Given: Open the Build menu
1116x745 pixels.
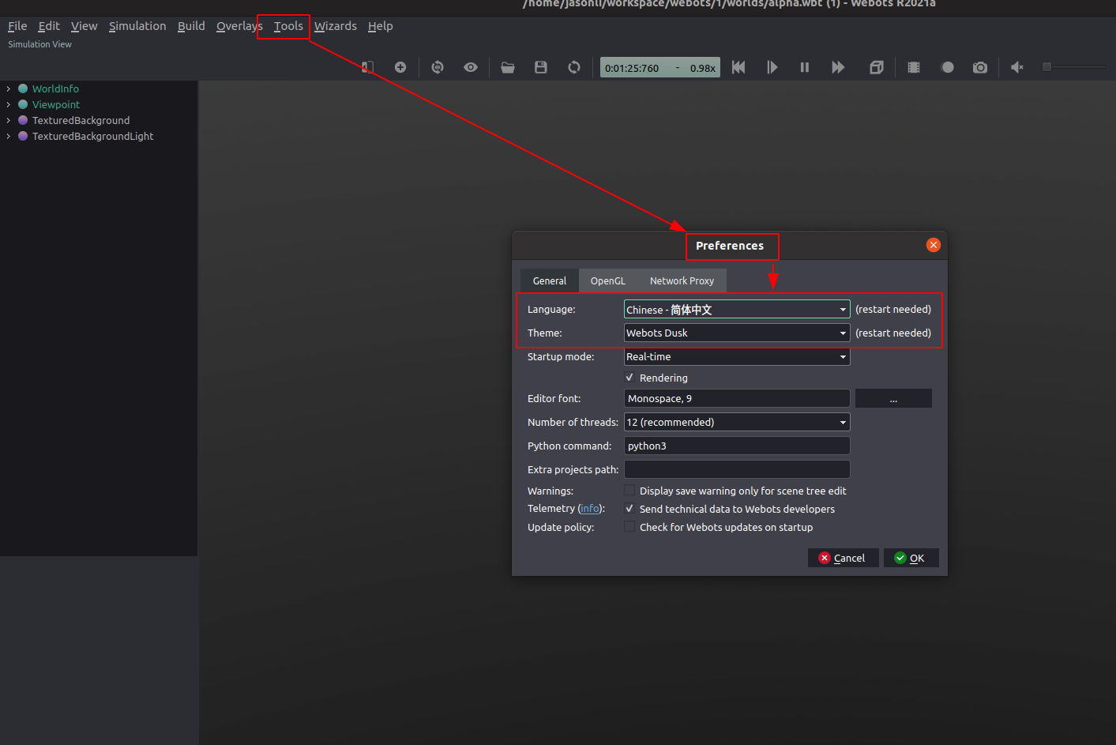Looking at the screenshot, I should [191, 26].
